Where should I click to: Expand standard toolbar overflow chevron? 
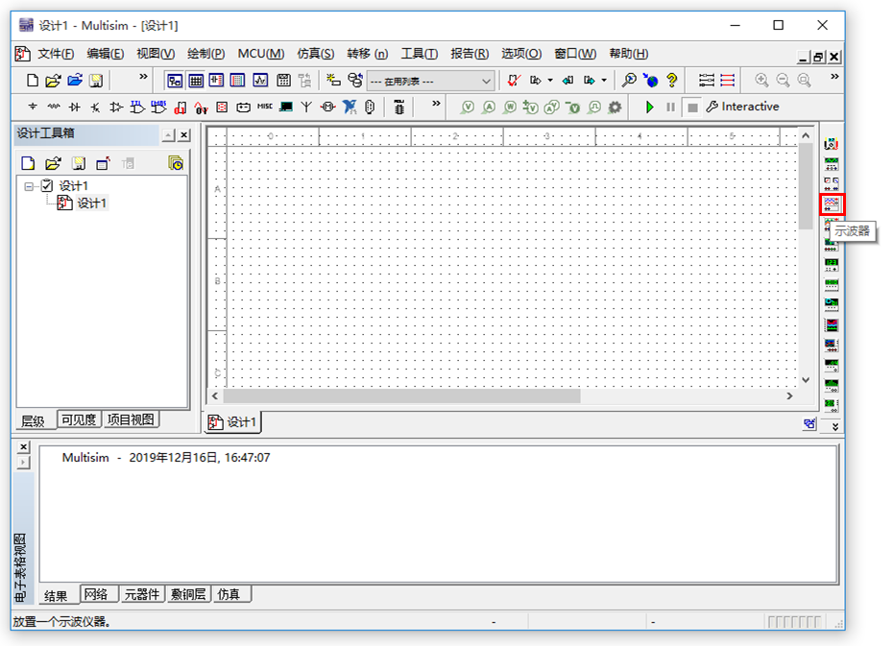point(143,76)
